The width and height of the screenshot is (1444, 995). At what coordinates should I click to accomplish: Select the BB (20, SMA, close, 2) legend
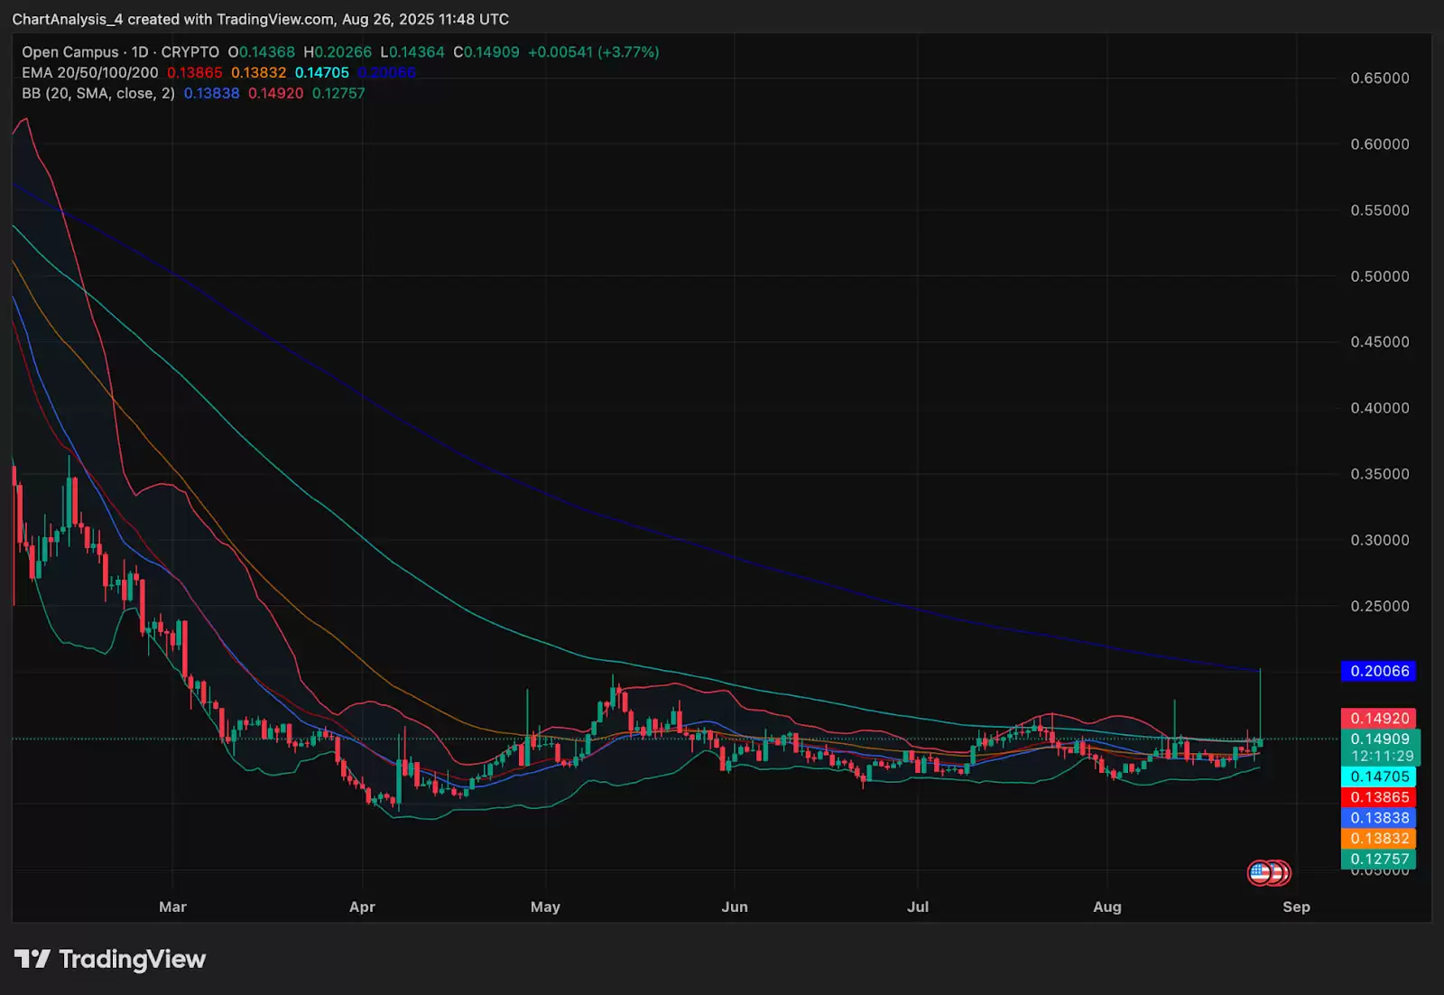(x=98, y=94)
